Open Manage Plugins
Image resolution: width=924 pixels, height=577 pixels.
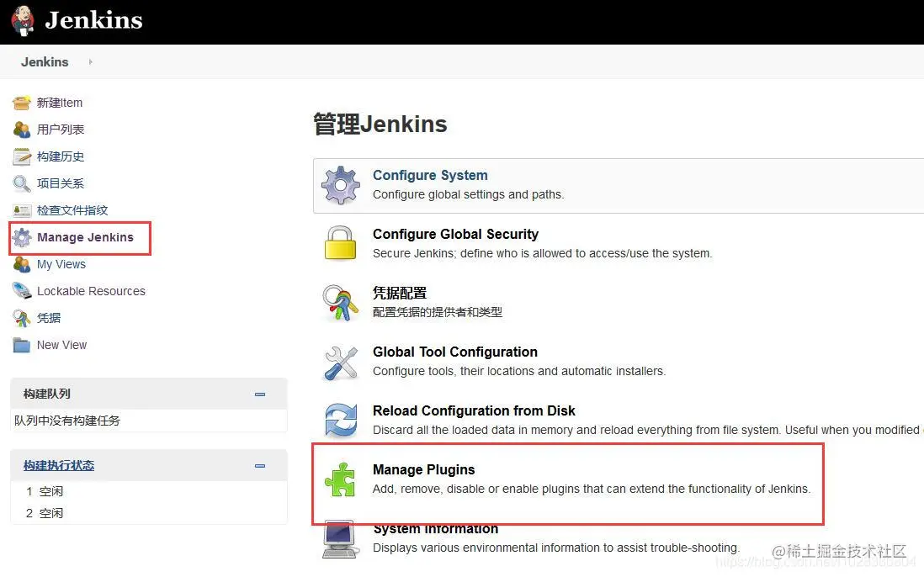tap(423, 470)
